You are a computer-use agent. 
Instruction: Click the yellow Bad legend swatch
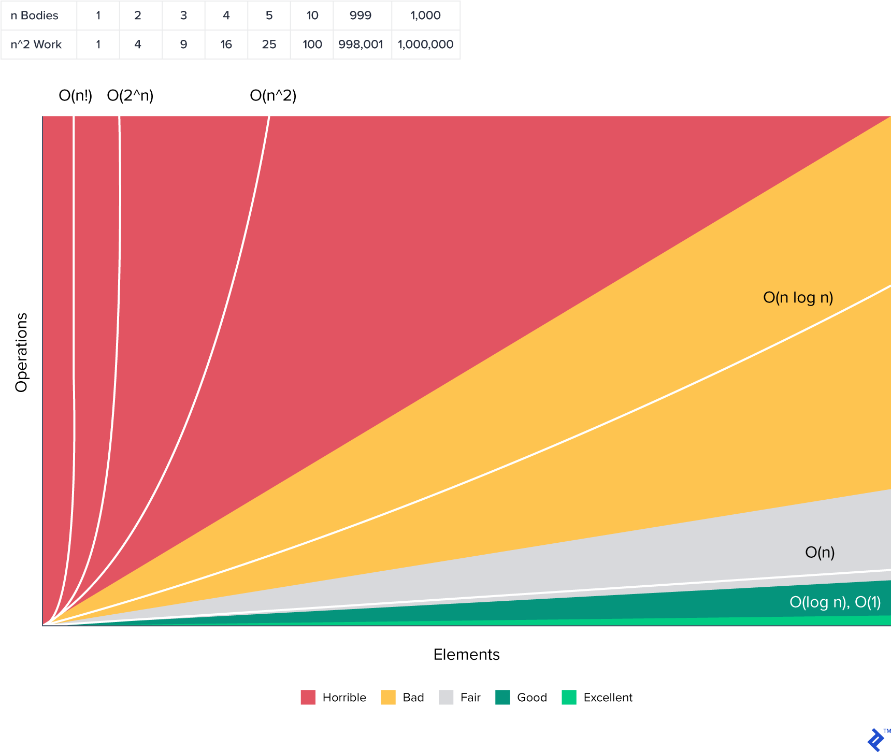(x=388, y=697)
